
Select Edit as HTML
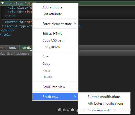(55, 34)
